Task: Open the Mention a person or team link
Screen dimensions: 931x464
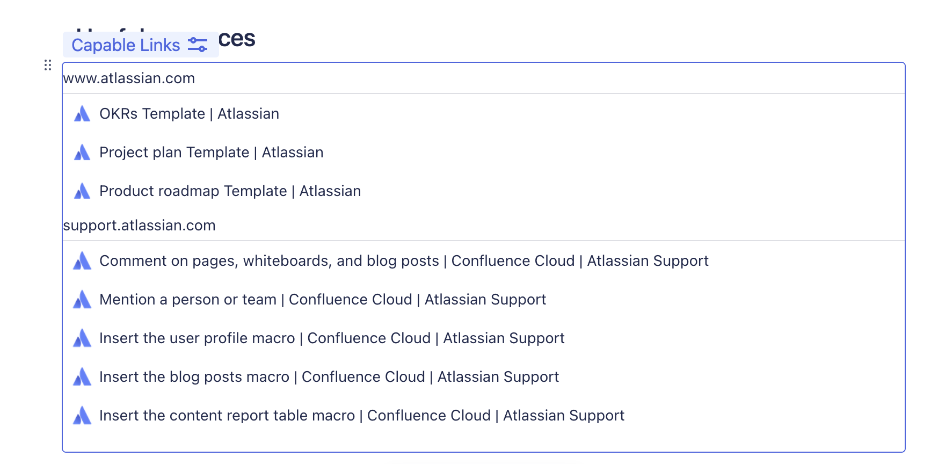Action: click(322, 300)
